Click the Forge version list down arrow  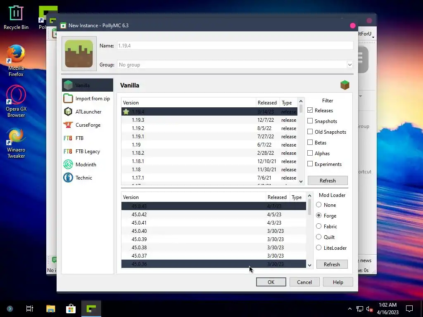tap(309, 265)
